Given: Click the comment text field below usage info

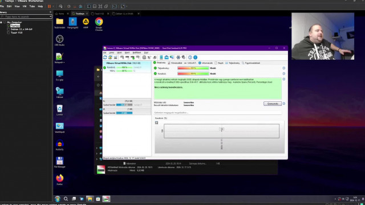Looking at the screenshot, I should tap(217, 113).
